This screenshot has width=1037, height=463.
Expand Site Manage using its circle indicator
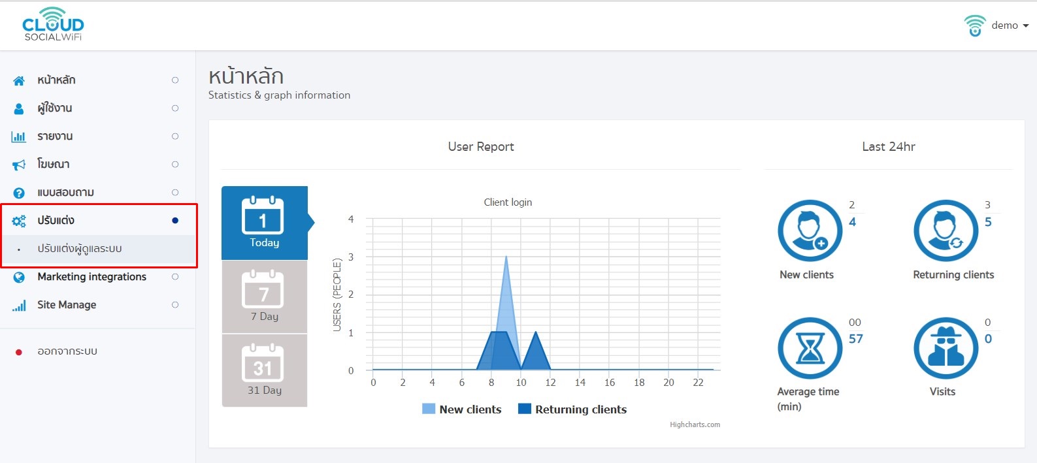[x=175, y=305]
